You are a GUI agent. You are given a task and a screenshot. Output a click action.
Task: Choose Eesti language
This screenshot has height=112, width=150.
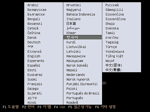[32, 70]
